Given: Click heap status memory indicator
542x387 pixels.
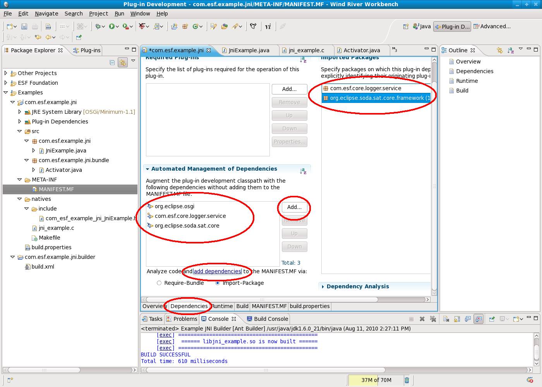Looking at the screenshot, I should coord(376,380).
